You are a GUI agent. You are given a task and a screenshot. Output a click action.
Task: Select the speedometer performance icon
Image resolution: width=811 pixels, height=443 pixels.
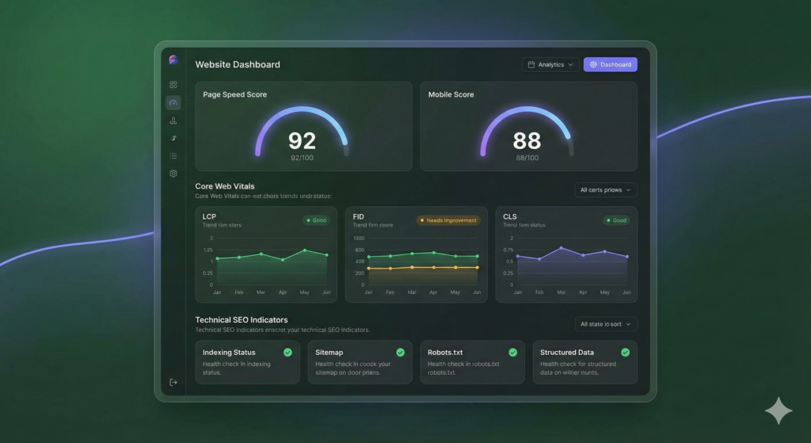173,103
